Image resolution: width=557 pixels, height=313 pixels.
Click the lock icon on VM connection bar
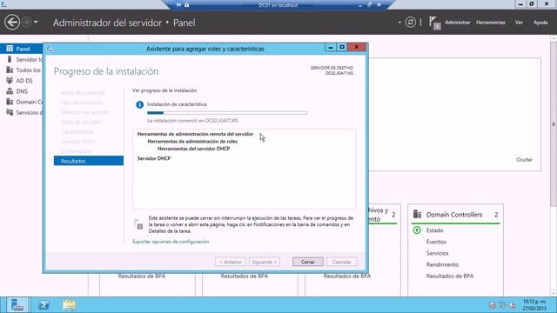click(x=186, y=4)
